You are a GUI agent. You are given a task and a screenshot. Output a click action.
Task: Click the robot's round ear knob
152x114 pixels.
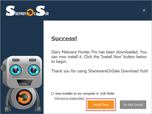[x=4, y=68]
